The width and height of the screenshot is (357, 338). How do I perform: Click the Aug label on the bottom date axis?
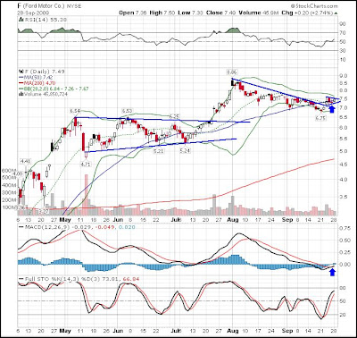(x=233, y=331)
